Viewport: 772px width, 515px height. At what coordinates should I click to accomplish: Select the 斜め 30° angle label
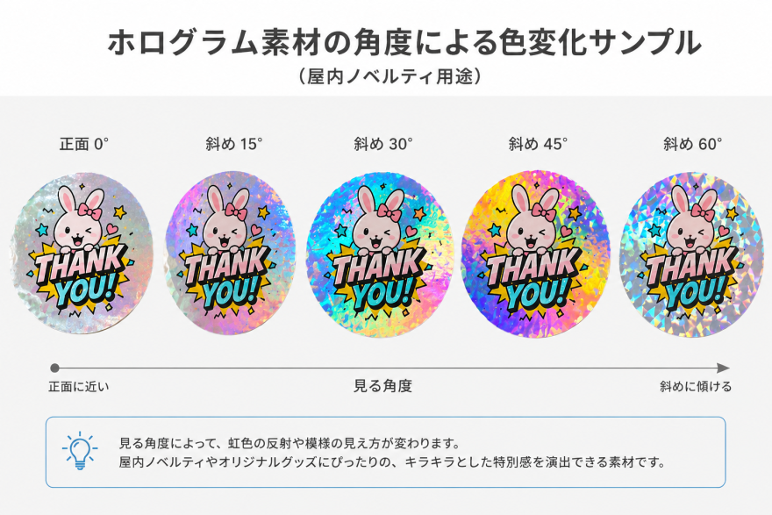point(383,144)
